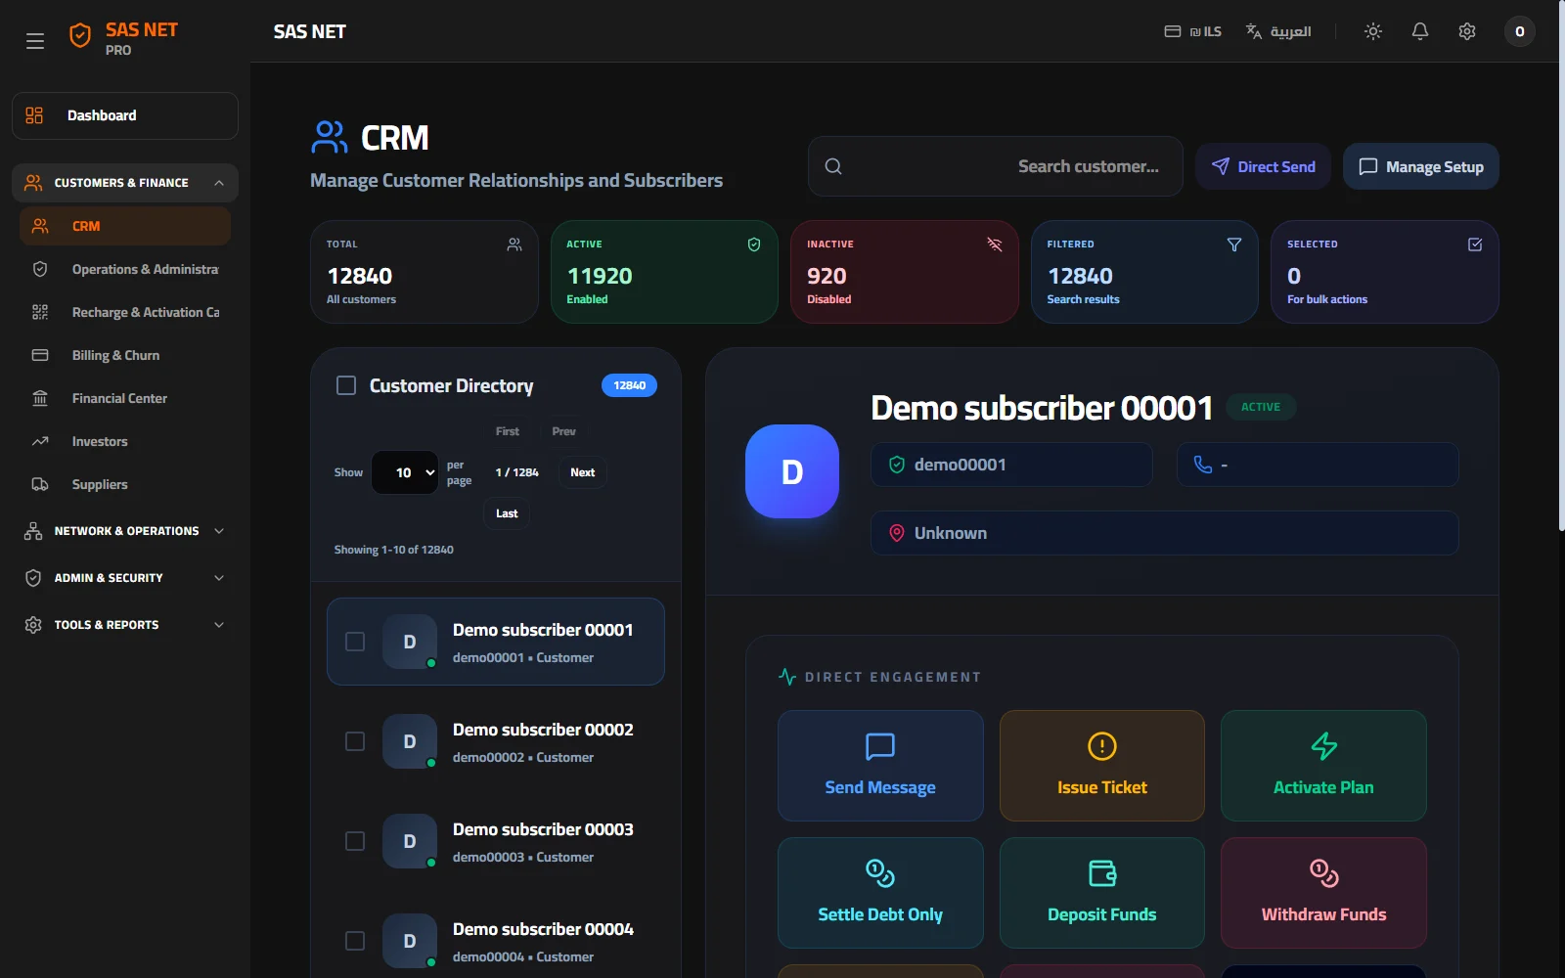Click Issue Ticket action
This screenshot has height=978, width=1565.
click(x=1102, y=766)
